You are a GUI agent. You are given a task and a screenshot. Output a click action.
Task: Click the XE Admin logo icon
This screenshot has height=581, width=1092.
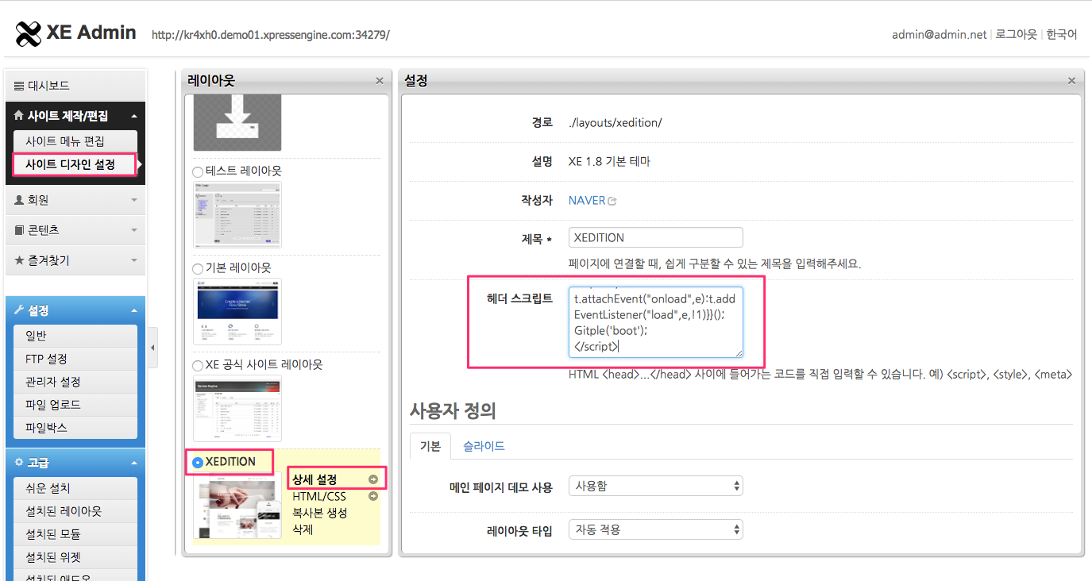point(29,33)
